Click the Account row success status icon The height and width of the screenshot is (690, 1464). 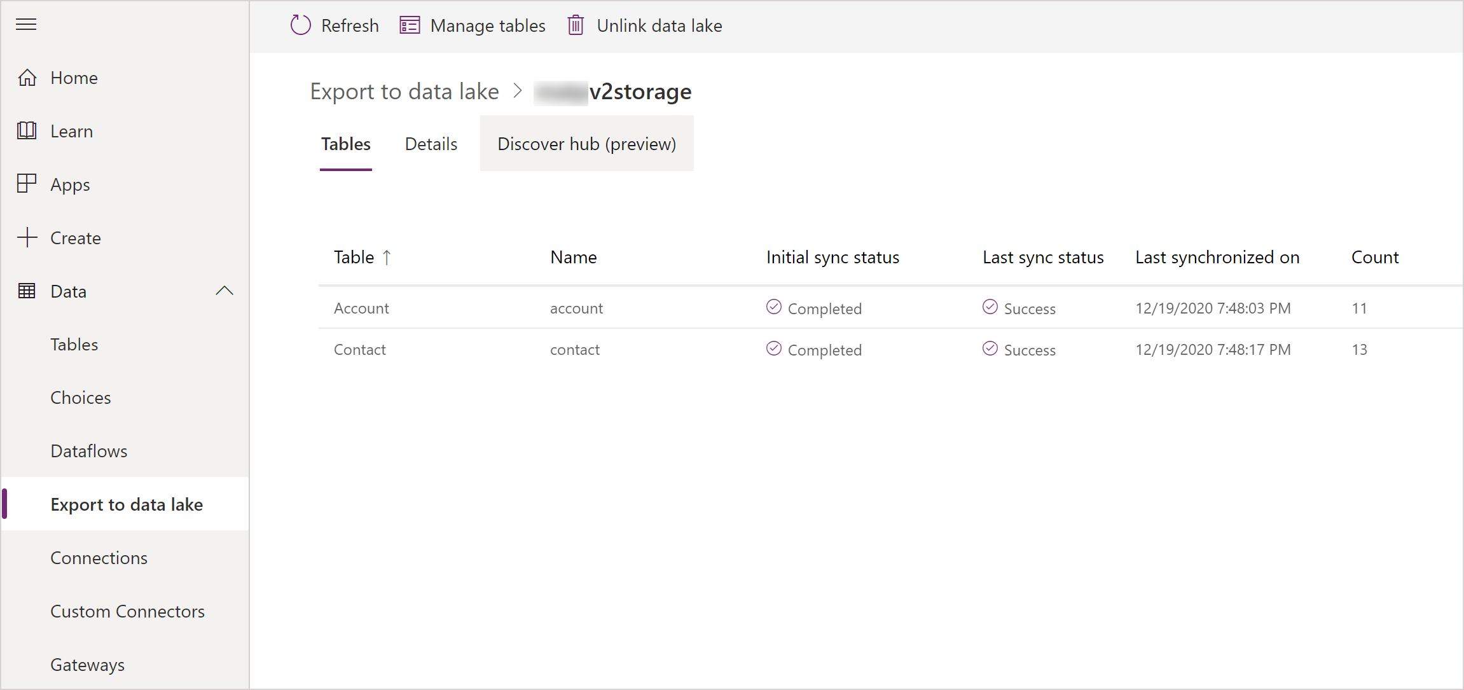tap(989, 307)
